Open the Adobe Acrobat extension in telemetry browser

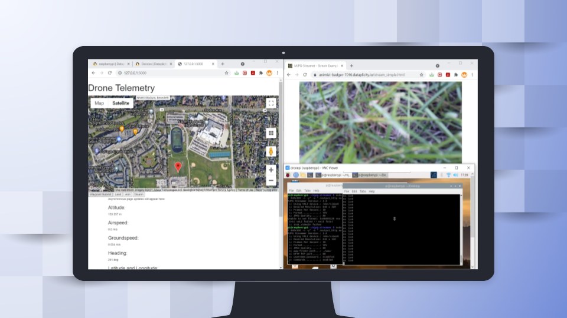[253, 73]
